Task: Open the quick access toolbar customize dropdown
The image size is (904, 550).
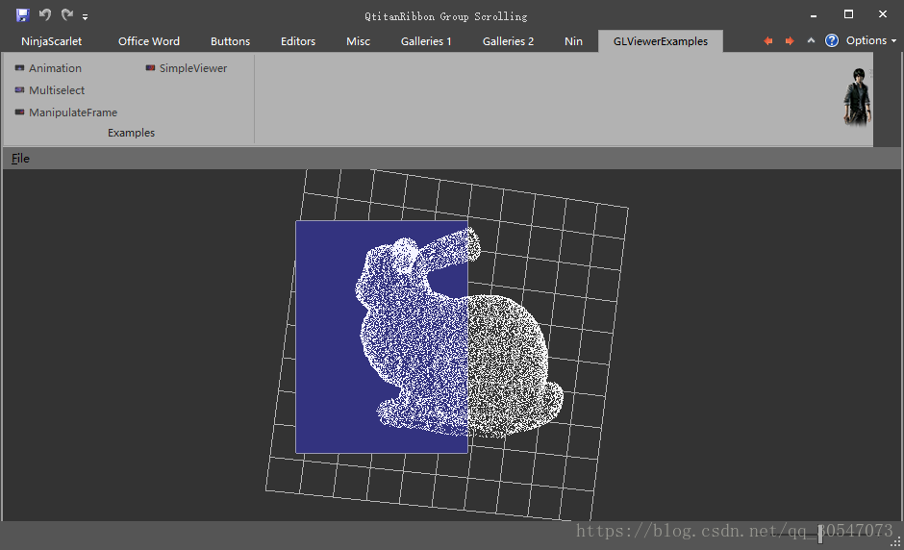Action: pyautogui.click(x=85, y=16)
